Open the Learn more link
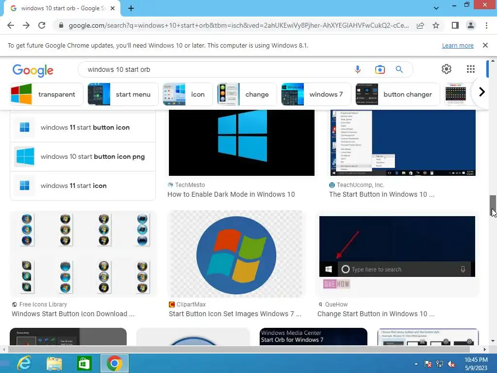Screen dimensions: 497x373 point(458,45)
